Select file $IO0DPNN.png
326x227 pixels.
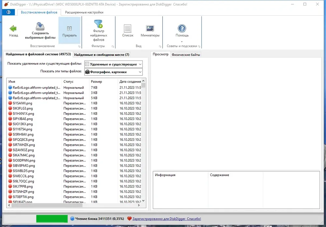24,160
